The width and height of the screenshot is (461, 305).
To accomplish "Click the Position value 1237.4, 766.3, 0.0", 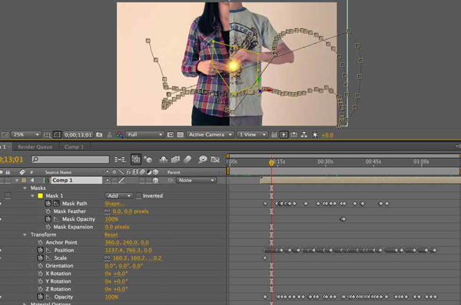I will pyautogui.click(x=128, y=250).
